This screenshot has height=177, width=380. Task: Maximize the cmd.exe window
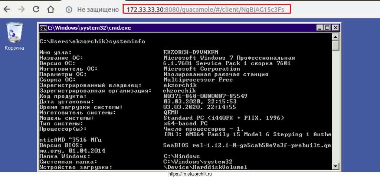tap(327, 28)
